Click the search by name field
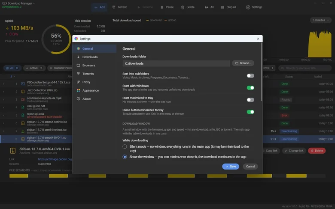 point(305,68)
